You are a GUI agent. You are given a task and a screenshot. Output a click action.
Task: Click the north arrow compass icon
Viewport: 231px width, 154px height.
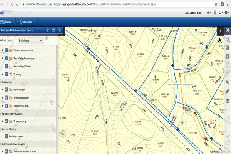219,40
